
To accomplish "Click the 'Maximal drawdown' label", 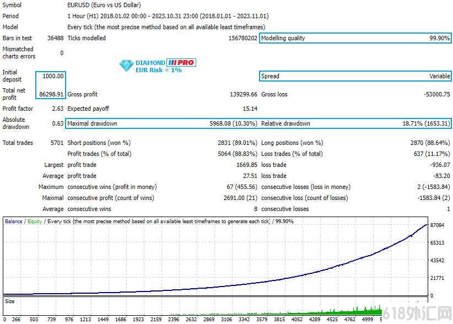I will [x=92, y=123].
